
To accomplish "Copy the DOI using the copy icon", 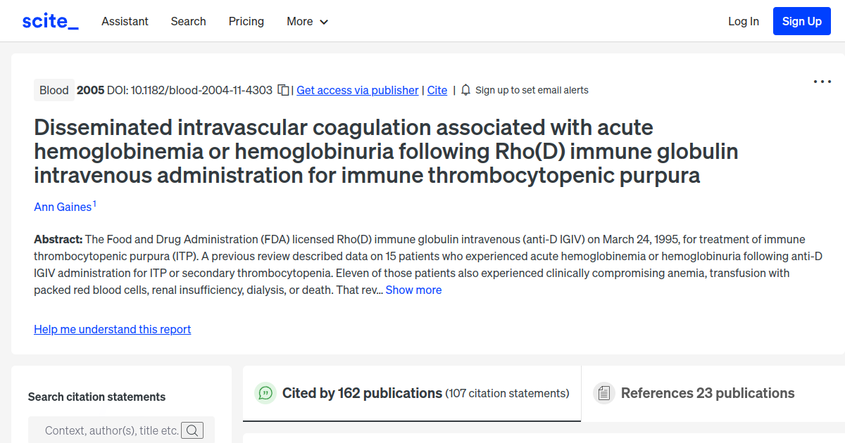I will point(282,90).
